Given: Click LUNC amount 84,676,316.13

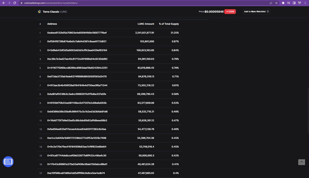Looking at the screenshot, I should [146, 77].
